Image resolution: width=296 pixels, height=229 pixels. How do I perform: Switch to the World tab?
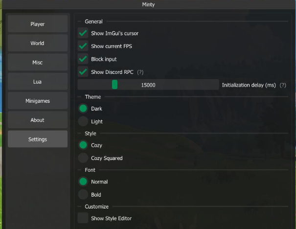[38, 43]
